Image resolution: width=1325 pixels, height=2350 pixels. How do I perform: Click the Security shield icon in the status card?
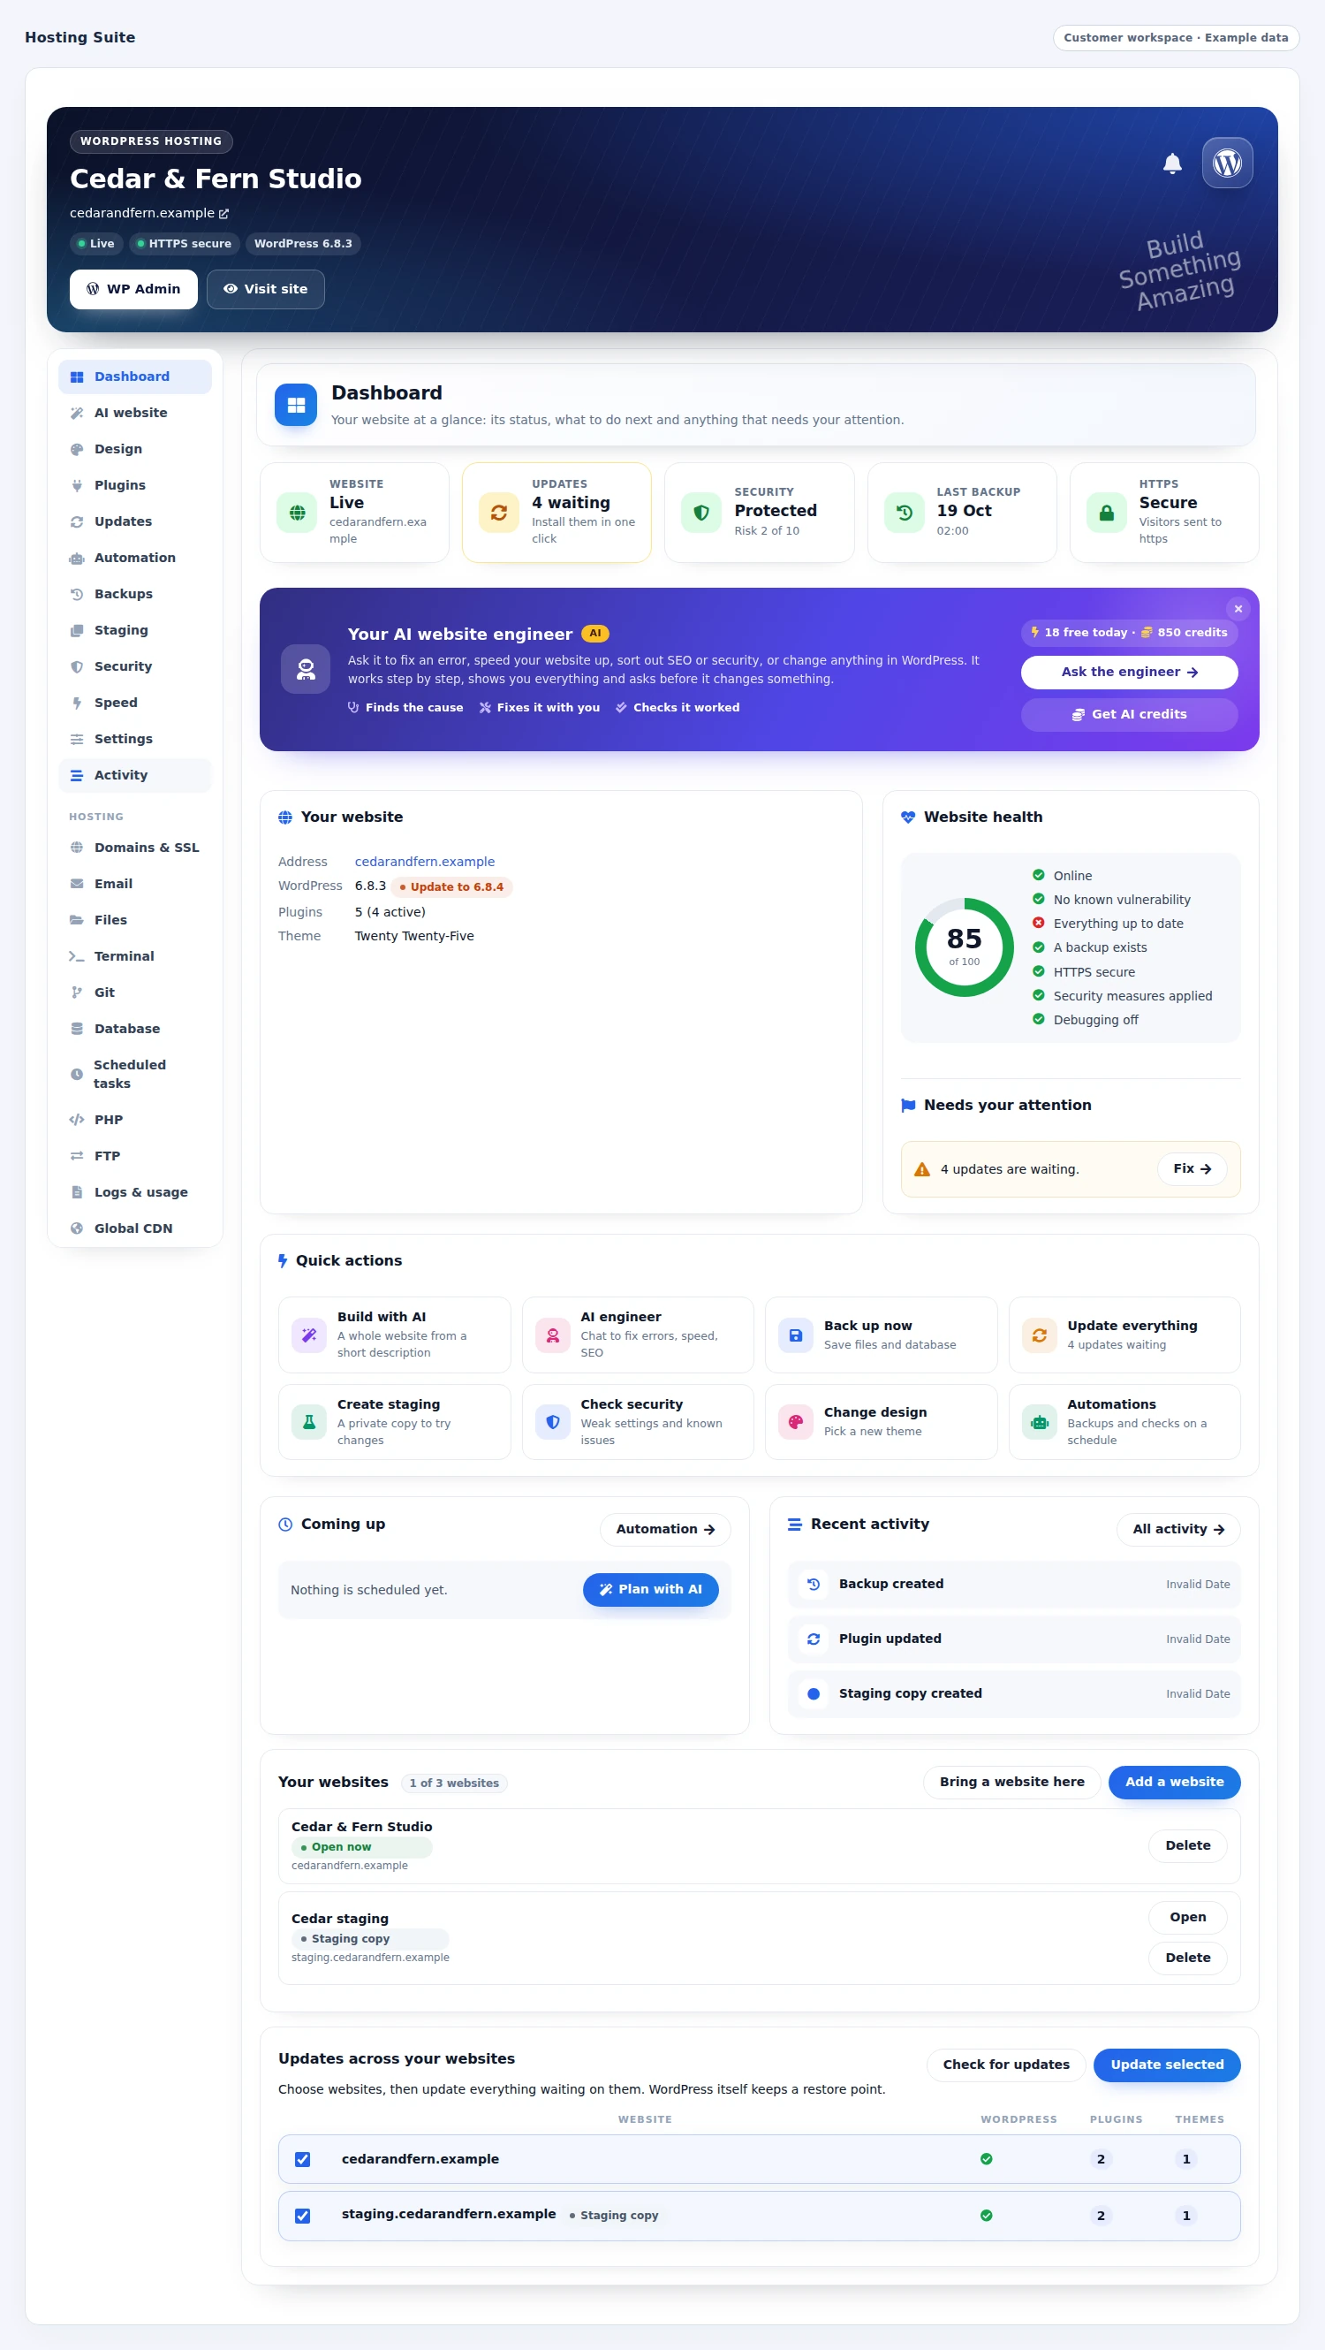[701, 513]
